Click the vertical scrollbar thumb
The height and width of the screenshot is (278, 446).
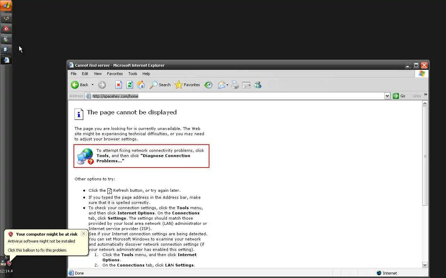coord(425,156)
